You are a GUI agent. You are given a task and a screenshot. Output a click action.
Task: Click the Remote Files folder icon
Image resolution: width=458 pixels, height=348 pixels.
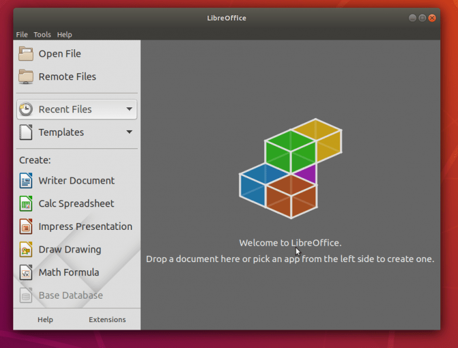tap(26, 77)
